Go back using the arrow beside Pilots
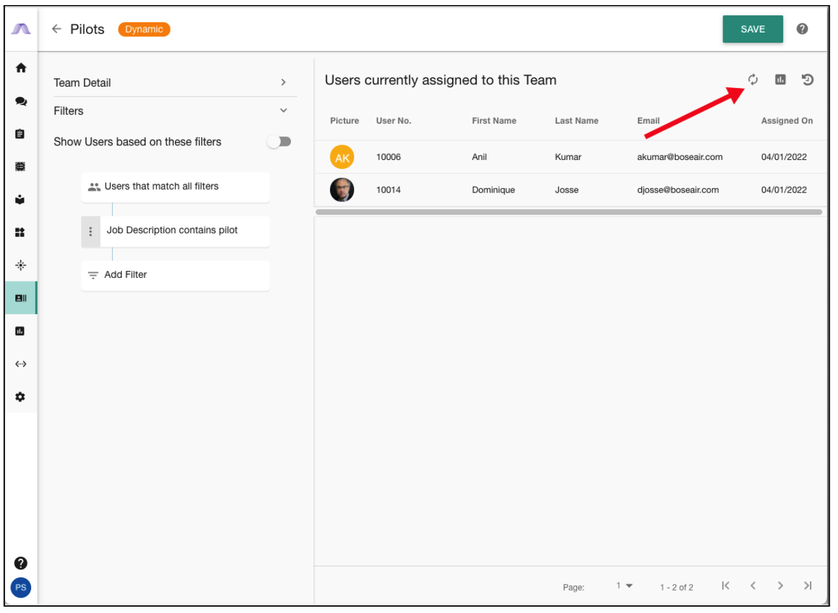Image resolution: width=838 pixels, height=613 pixels. point(57,29)
